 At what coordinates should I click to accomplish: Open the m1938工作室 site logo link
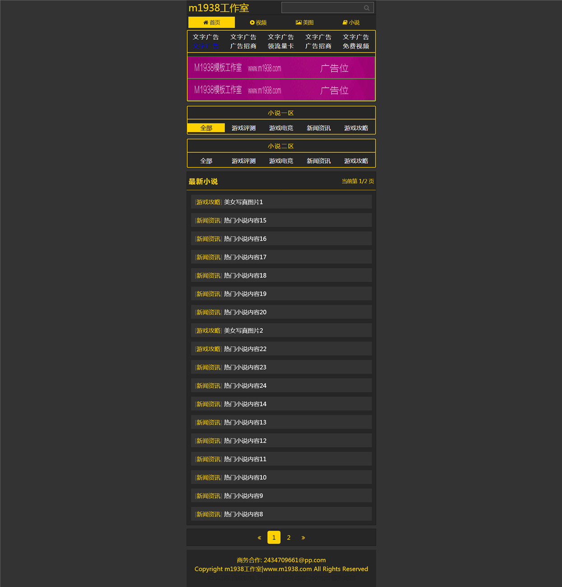pos(218,8)
